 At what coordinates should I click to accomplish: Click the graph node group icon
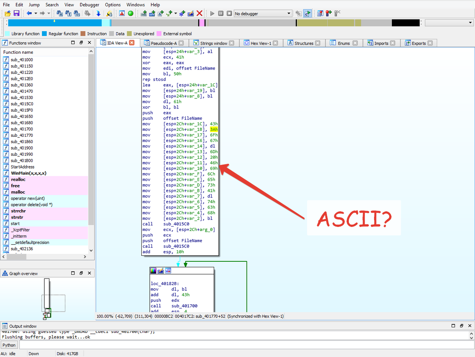(x=168, y=271)
